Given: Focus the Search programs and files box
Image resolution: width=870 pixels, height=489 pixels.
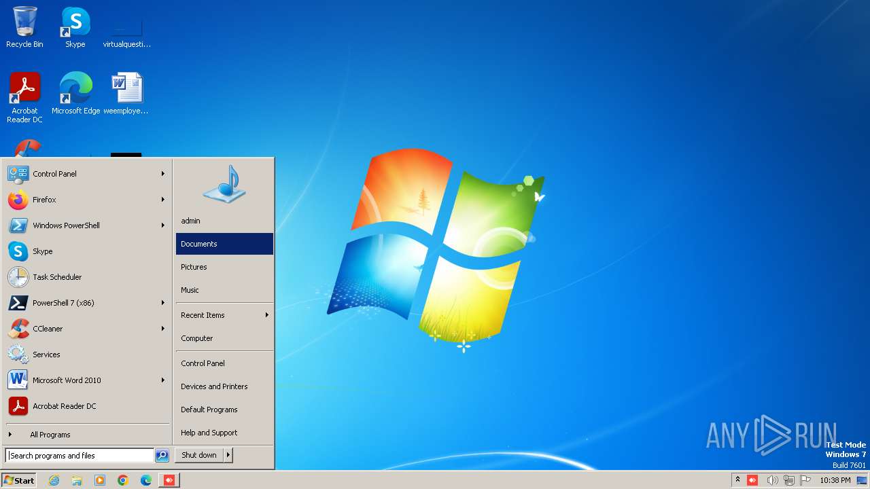Looking at the screenshot, I should pos(80,456).
